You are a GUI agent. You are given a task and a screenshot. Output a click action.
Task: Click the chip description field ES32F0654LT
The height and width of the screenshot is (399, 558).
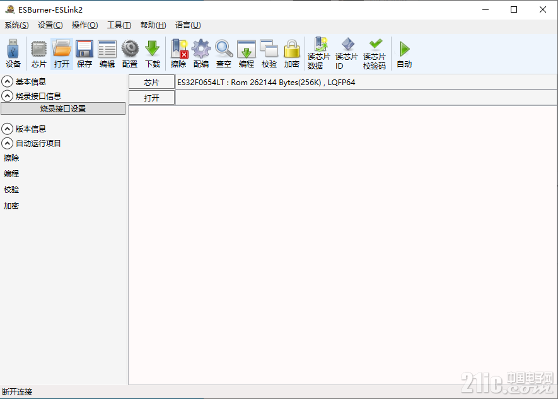pyautogui.click(x=366, y=83)
